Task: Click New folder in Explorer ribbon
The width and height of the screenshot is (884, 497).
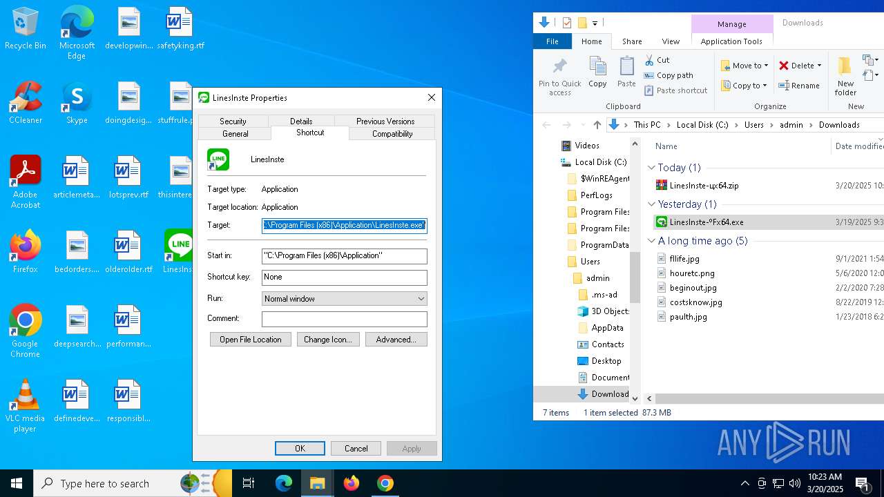Action: [x=845, y=76]
